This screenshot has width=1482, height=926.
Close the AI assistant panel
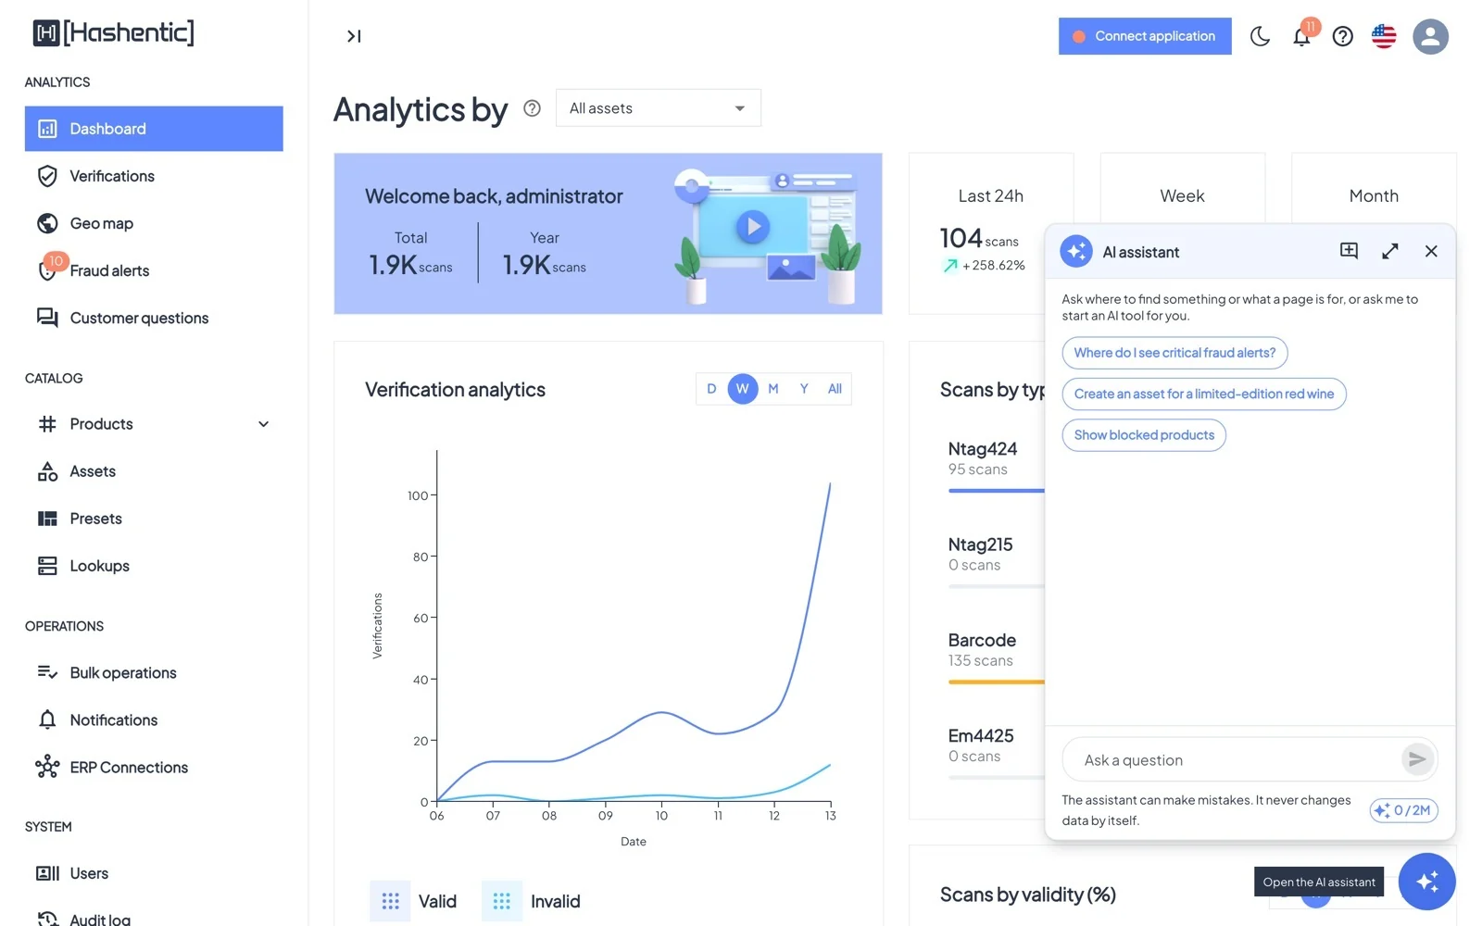1431,251
